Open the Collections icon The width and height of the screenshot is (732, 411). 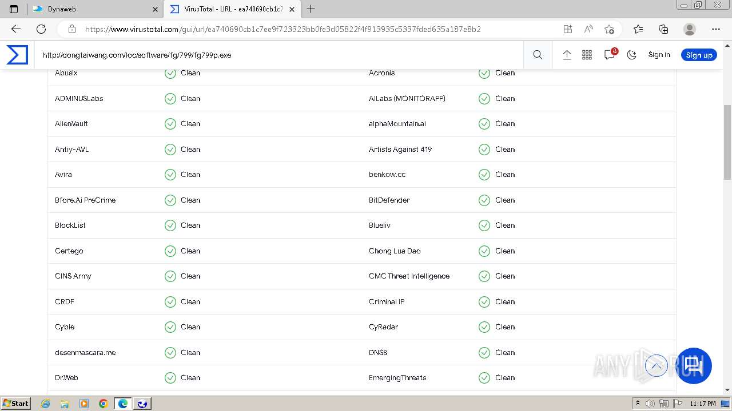coord(663,29)
